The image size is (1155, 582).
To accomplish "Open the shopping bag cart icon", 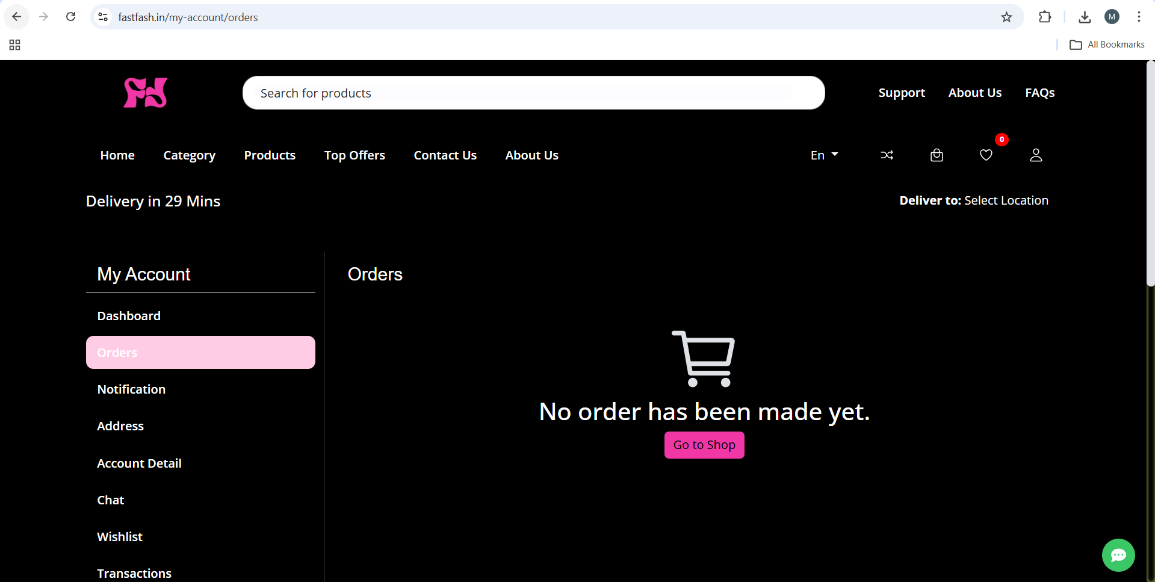I will pyautogui.click(x=937, y=155).
